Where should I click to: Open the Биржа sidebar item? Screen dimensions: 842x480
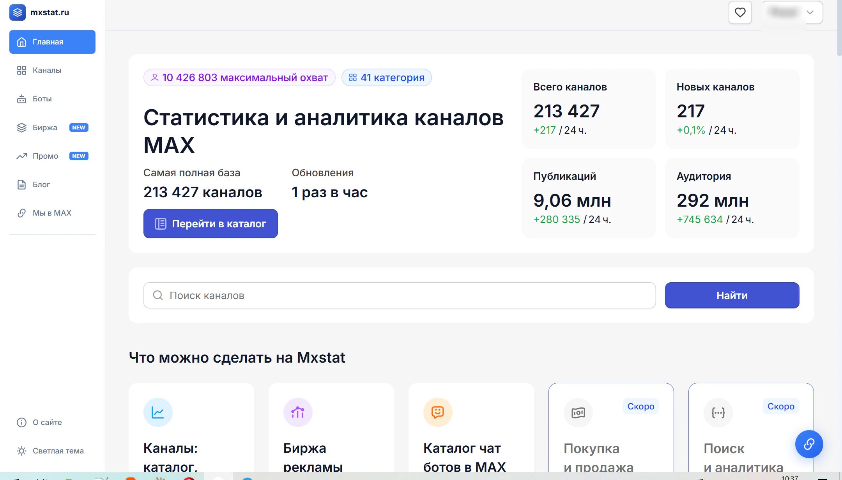click(52, 128)
